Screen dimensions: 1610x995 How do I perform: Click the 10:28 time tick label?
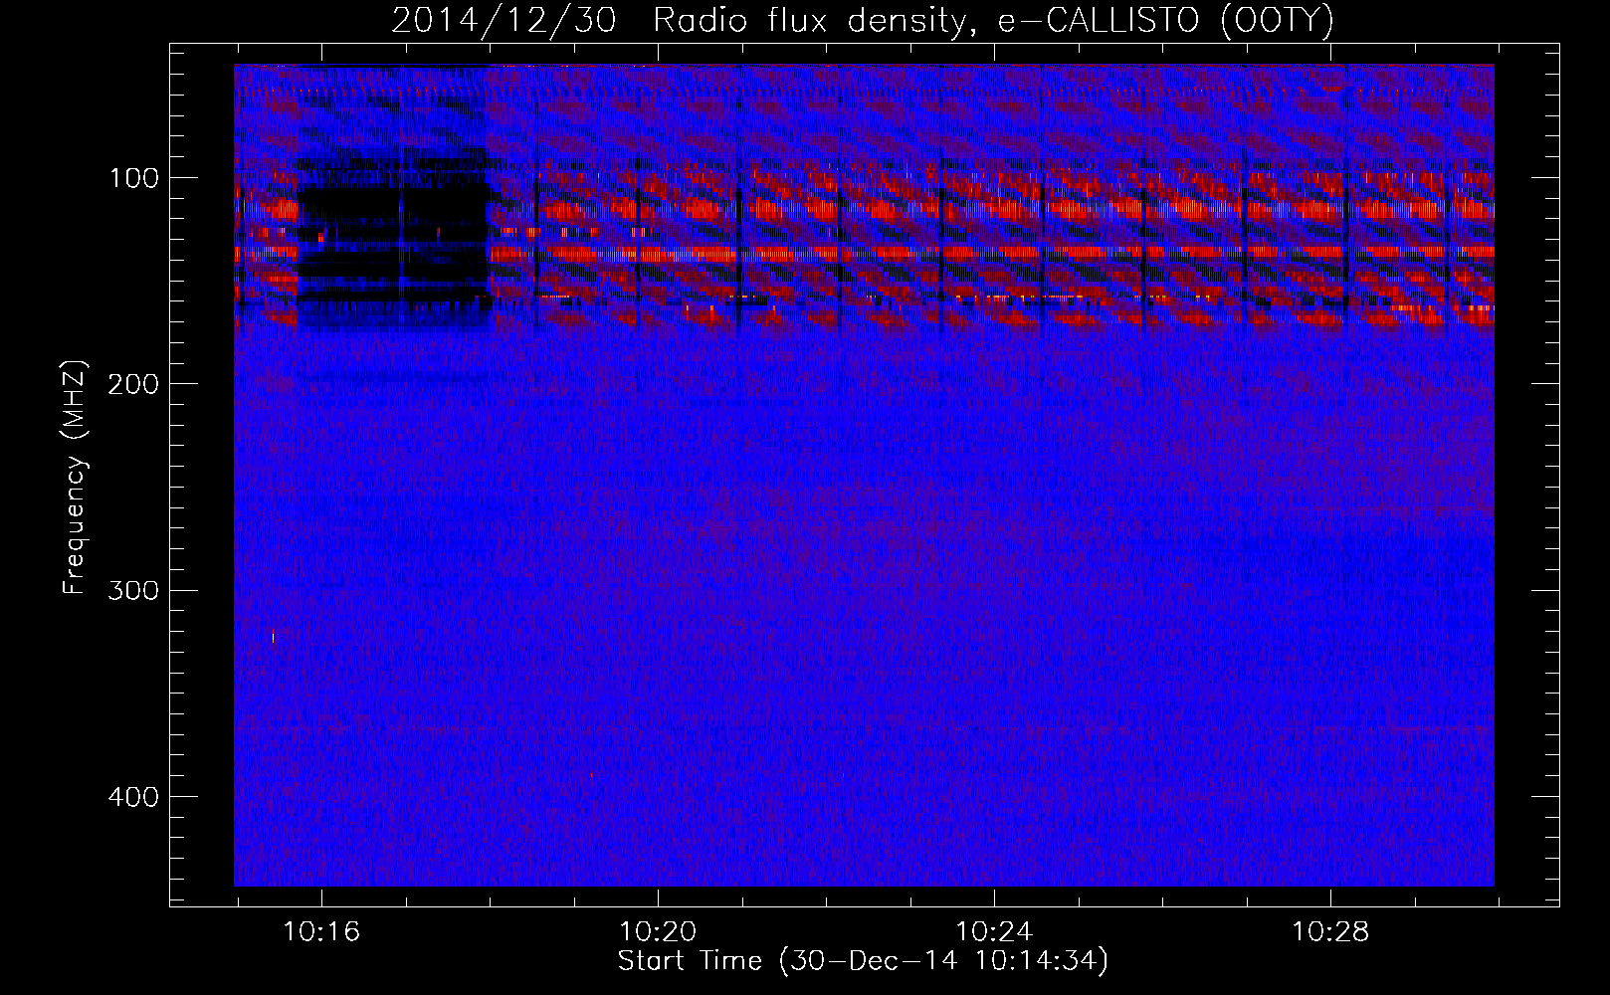coord(1330,932)
